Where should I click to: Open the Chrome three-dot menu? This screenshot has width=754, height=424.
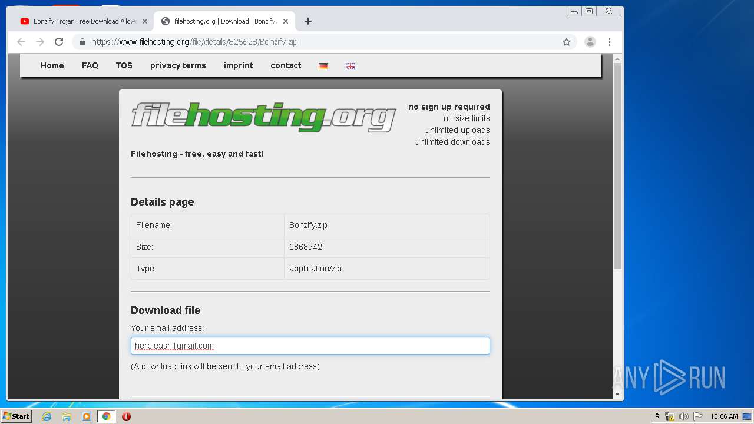coord(609,42)
